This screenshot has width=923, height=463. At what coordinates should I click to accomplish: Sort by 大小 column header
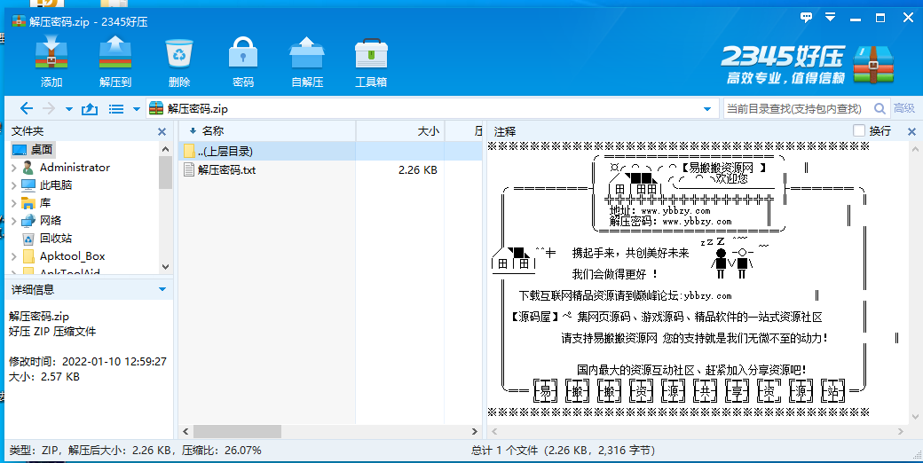(428, 131)
